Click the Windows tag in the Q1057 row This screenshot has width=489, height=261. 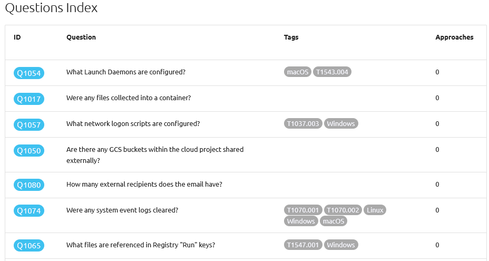pyautogui.click(x=341, y=123)
